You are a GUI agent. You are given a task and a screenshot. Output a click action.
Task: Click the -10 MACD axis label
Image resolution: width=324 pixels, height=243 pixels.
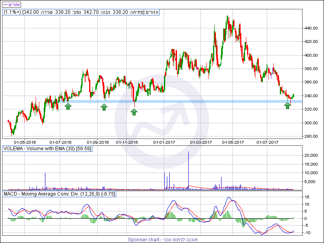tap(307, 232)
